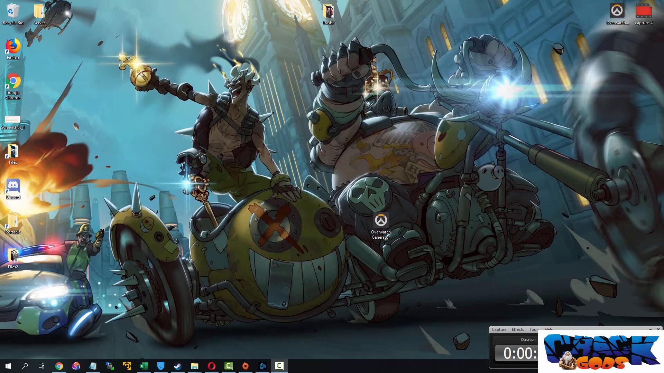Select the Trash2 desktop icon
This screenshot has width=664, height=373.
click(x=328, y=11)
